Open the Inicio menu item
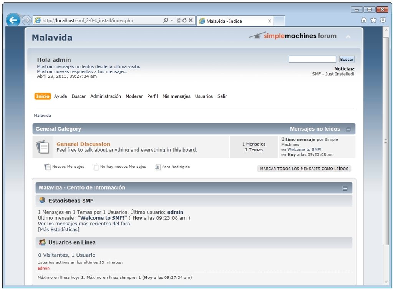Screen dimensions: 393x290 click(43, 96)
